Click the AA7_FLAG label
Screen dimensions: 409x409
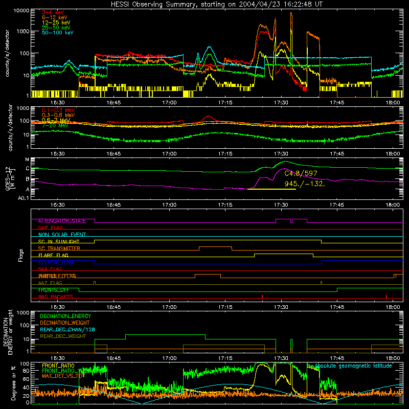[50, 283]
